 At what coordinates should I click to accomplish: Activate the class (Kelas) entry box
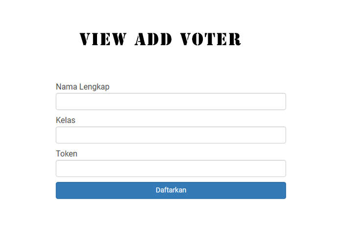click(171, 135)
